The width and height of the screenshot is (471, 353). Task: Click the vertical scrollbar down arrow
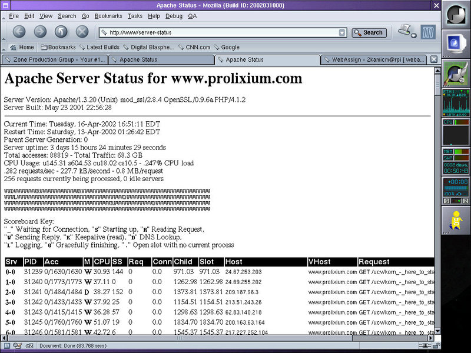coord(437,331)
